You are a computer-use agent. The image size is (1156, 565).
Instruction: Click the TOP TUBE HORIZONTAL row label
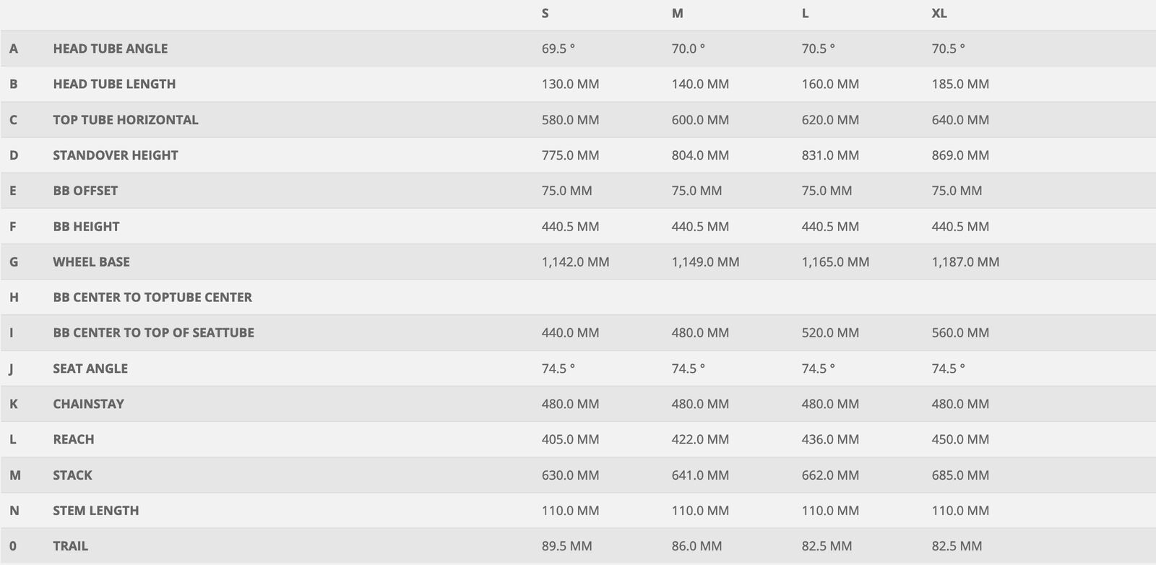point(125,120)
